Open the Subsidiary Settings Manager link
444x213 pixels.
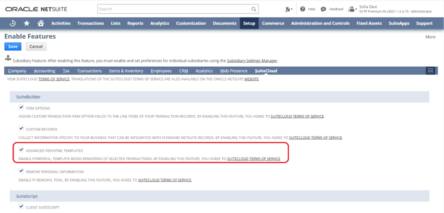pos(251,61)
